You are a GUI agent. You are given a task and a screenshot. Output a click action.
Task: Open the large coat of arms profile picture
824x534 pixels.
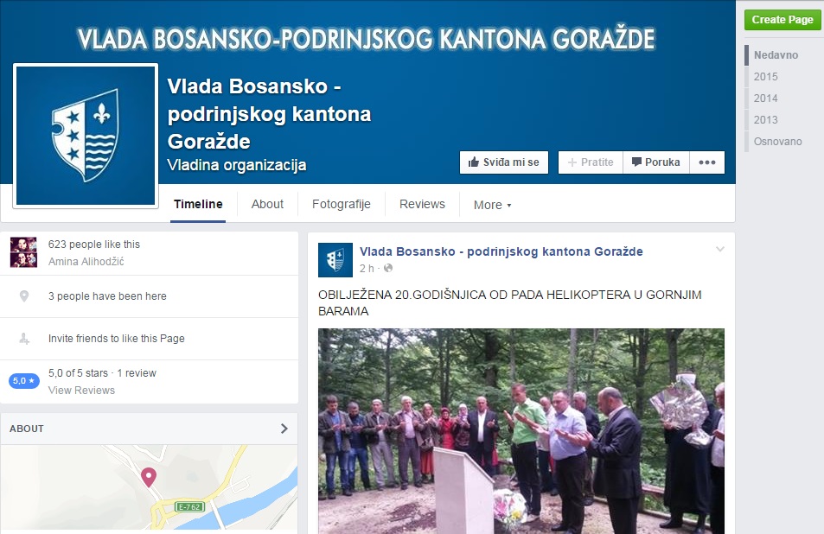[86, 136]
